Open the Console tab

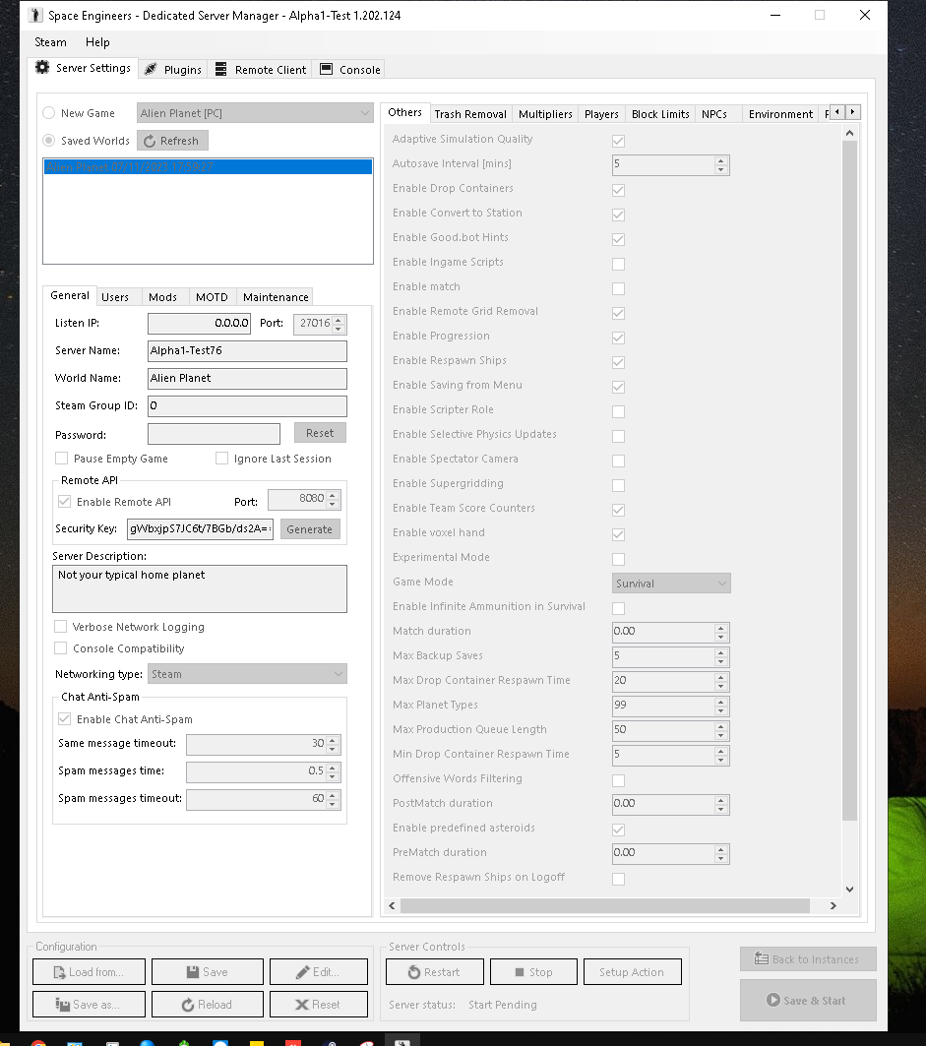click(x=350, y=69)
